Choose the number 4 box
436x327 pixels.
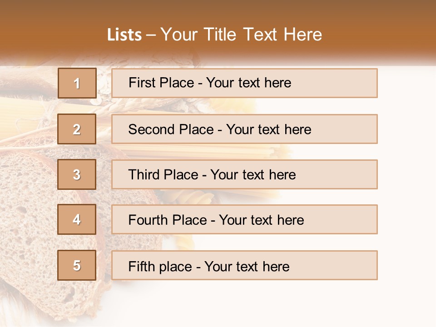click(x=77, y=219)
